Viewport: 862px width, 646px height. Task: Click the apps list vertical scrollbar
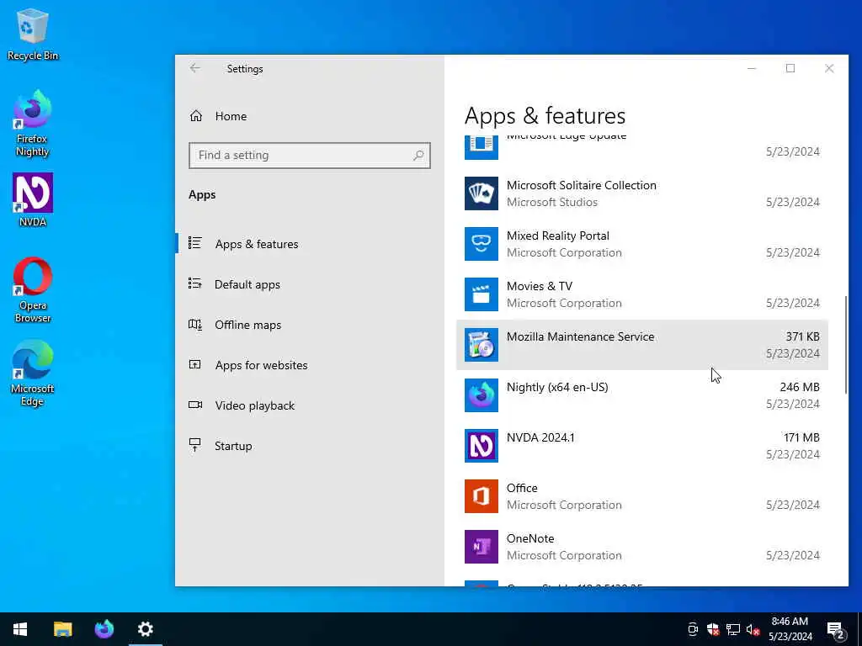point(845,345)
